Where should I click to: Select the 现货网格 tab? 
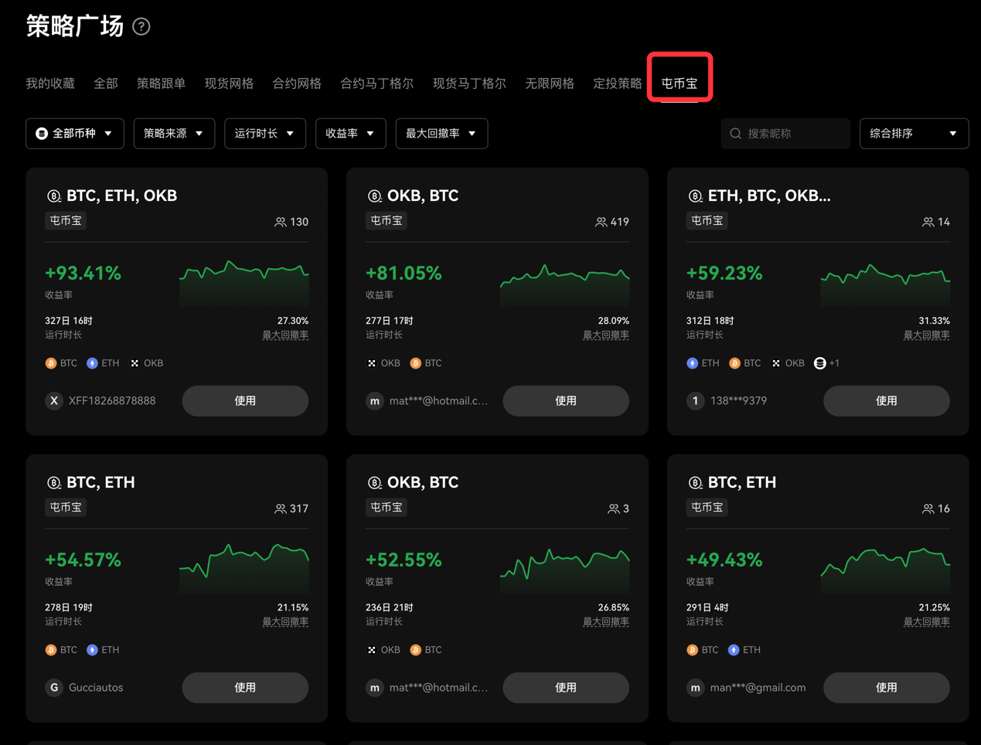230,83
